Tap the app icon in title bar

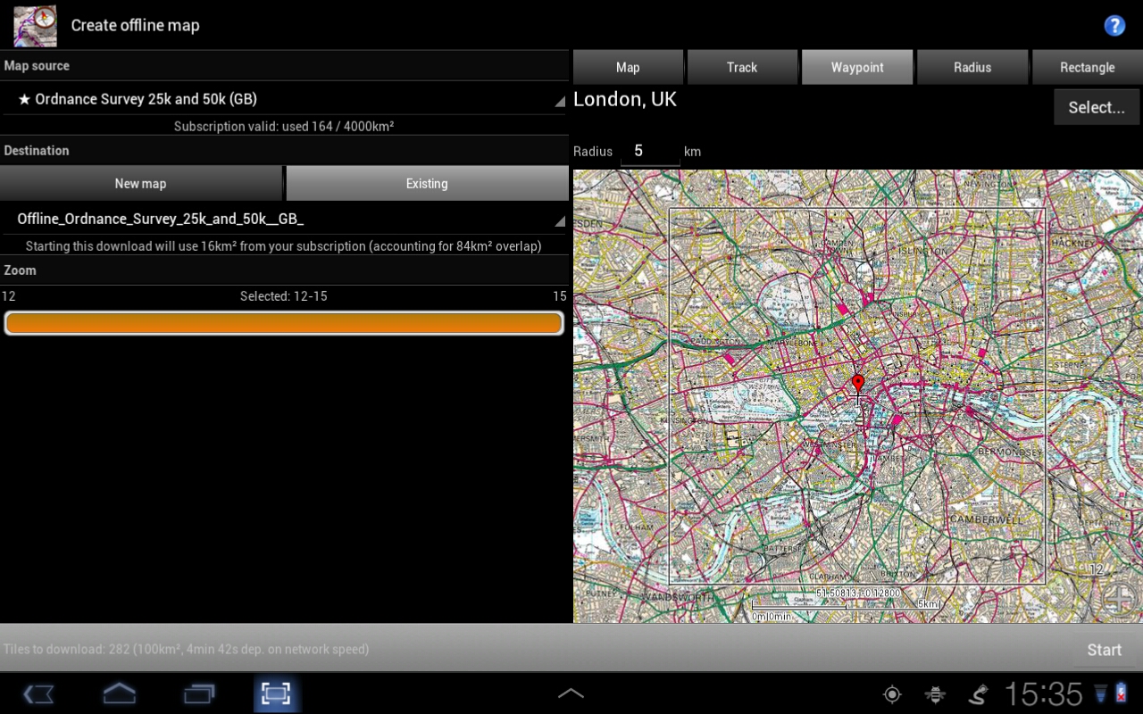35,26
